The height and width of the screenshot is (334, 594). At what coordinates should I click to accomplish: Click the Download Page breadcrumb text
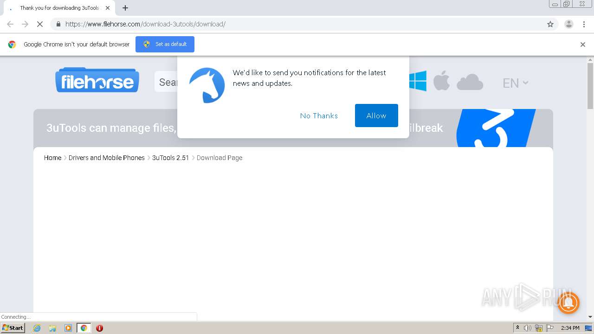[220, 158]
